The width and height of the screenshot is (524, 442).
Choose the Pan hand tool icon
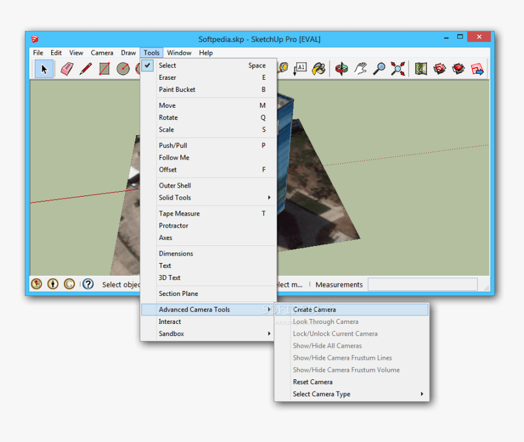(x=360, y=69)
